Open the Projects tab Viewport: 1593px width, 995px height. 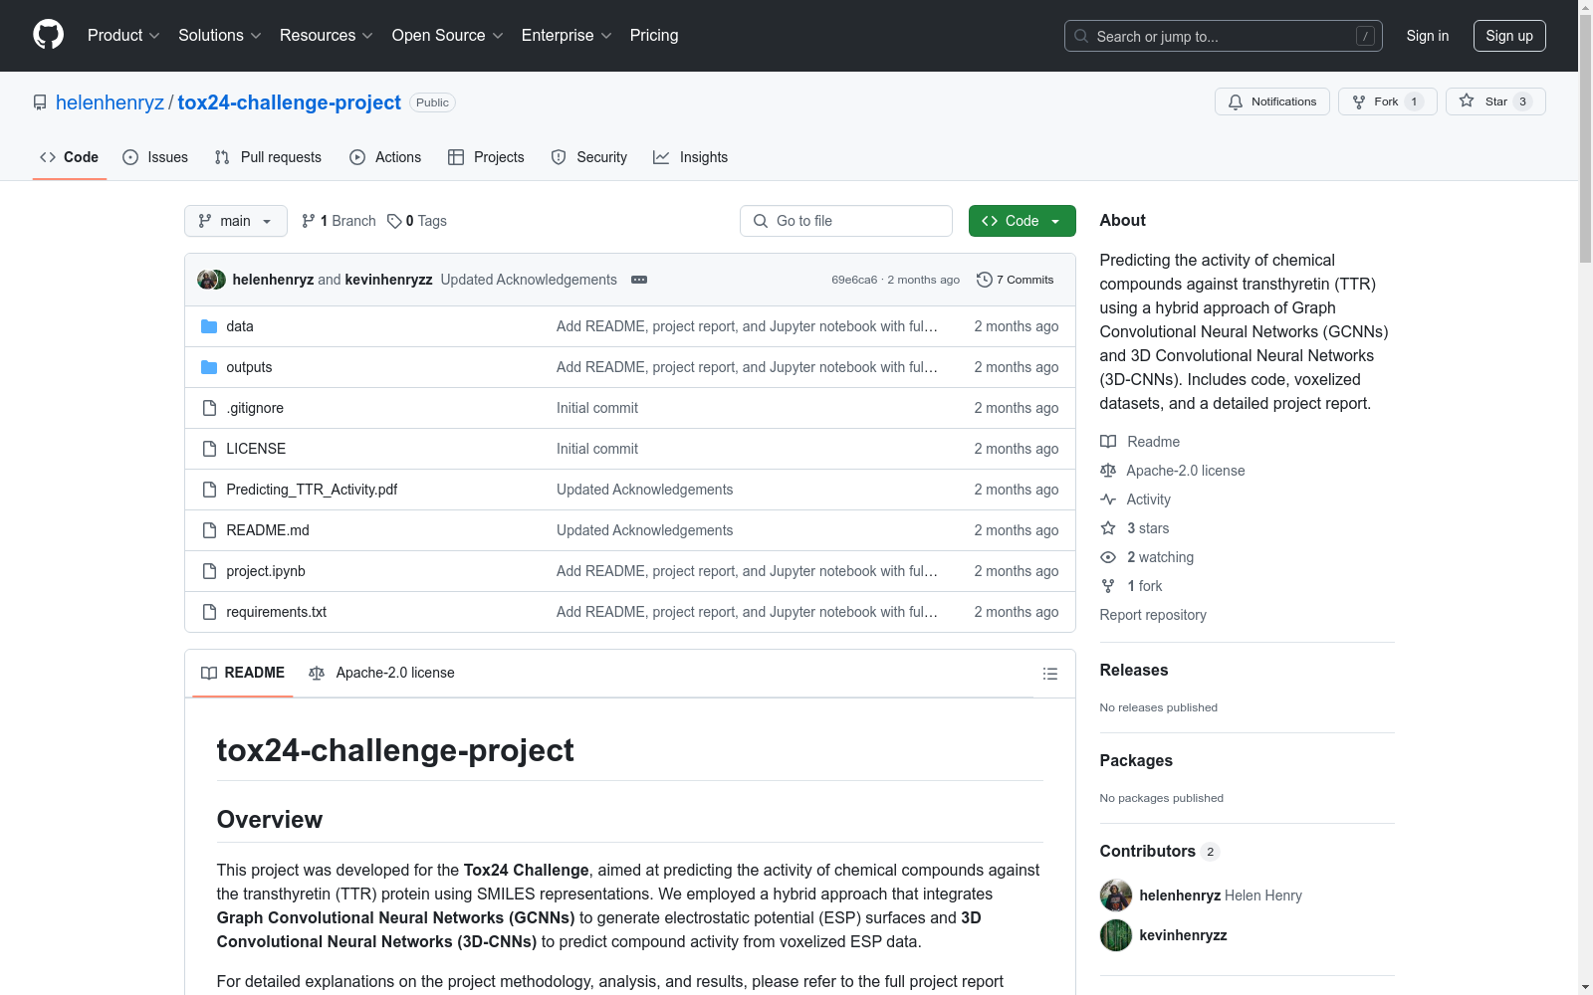point(486,157)
